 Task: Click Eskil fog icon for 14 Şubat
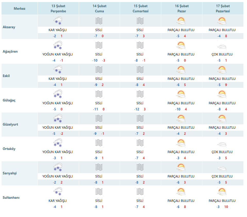(x=99, y=70)
